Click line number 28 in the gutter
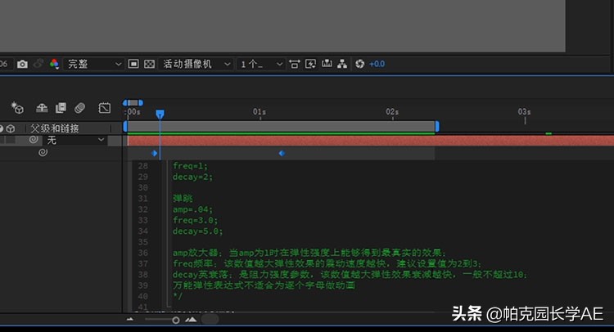The width and height of the screenshot is (614, 332). tap(143, 166)
